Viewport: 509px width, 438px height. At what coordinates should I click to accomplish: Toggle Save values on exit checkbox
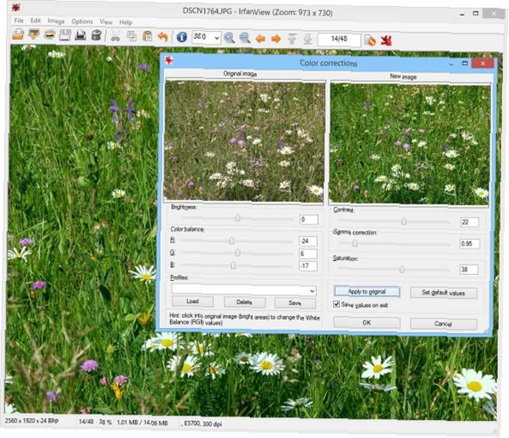(x=336, y=304)
